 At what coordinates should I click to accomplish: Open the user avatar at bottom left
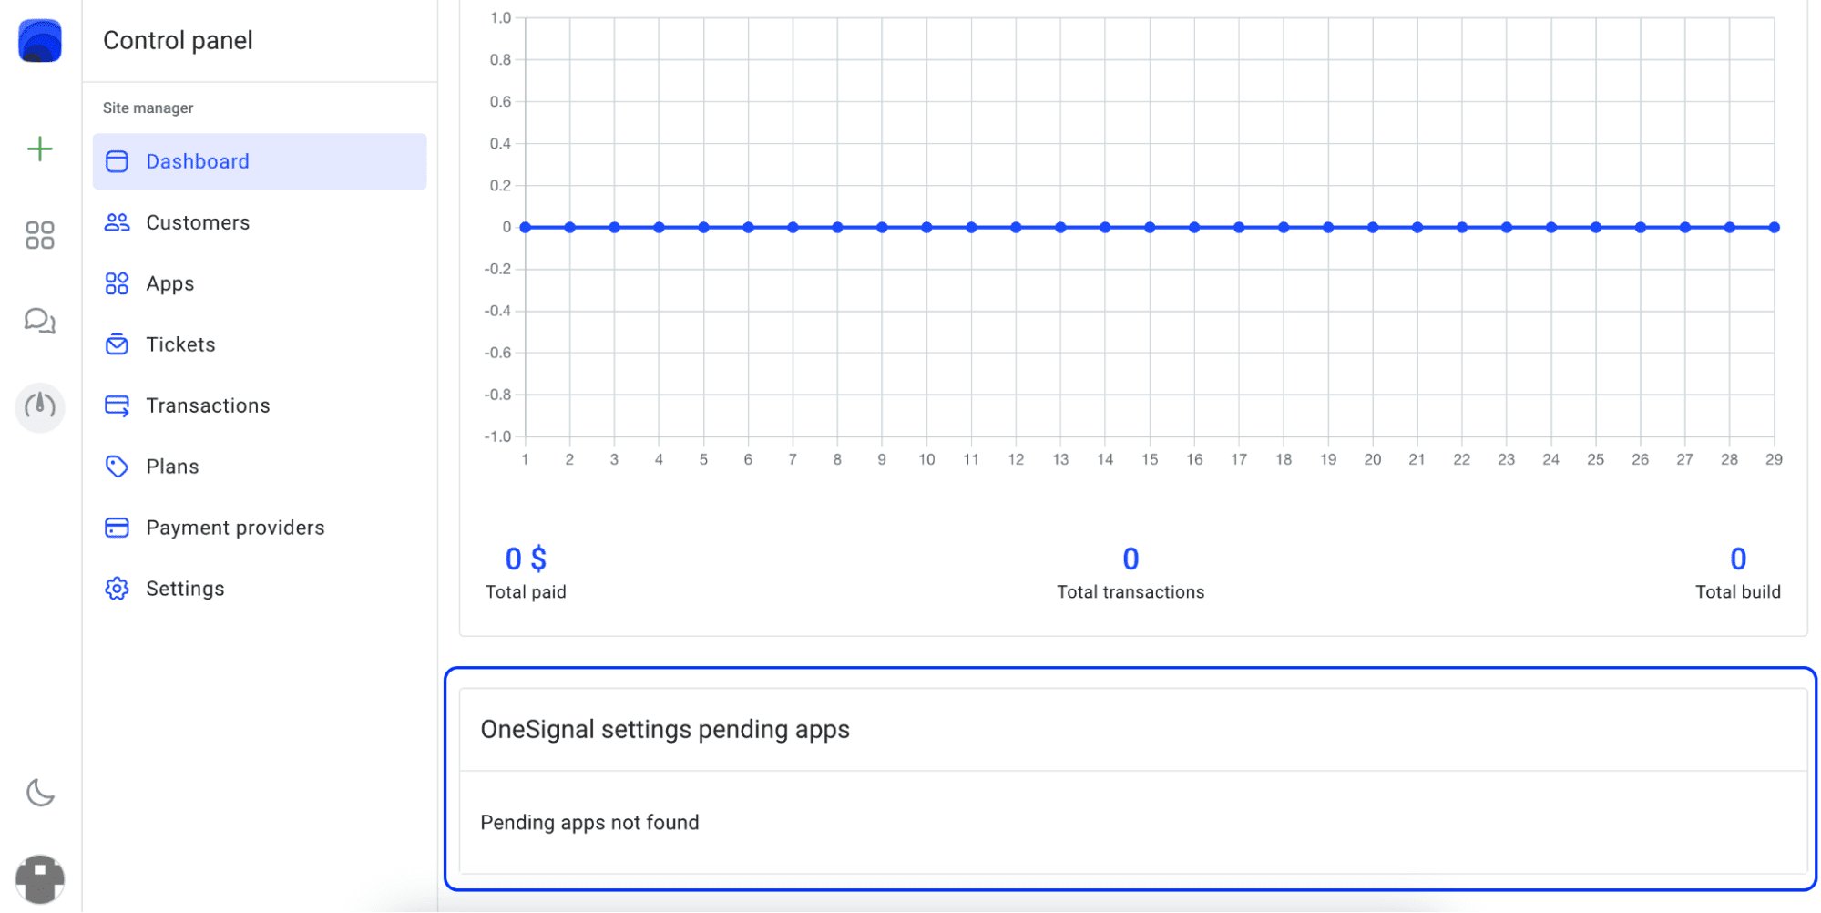pos(40,878)
